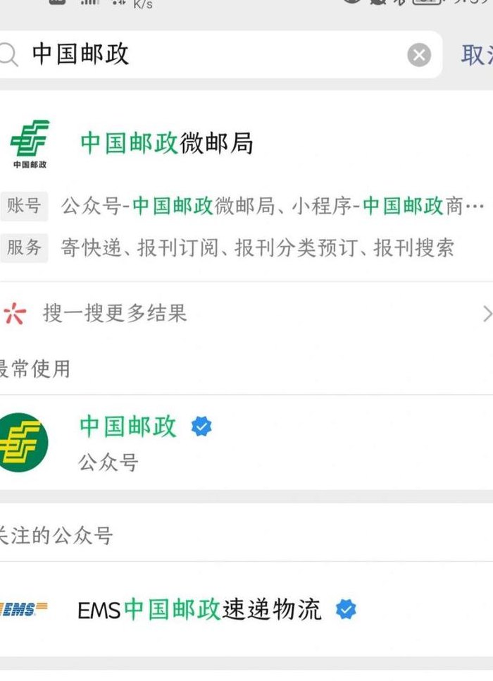Screen dimensions: 493x681
Task: Tap verified badge beside EMS中国邮政速递物流
Action: [346, 609]
